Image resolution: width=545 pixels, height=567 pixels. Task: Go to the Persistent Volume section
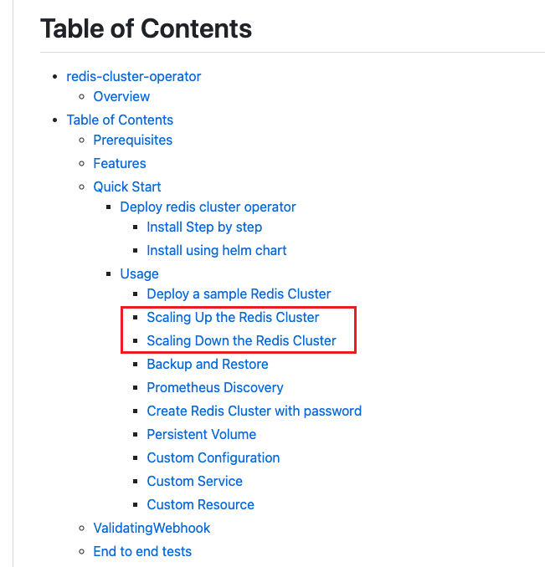pyautogui.click(x=201, y=434)
